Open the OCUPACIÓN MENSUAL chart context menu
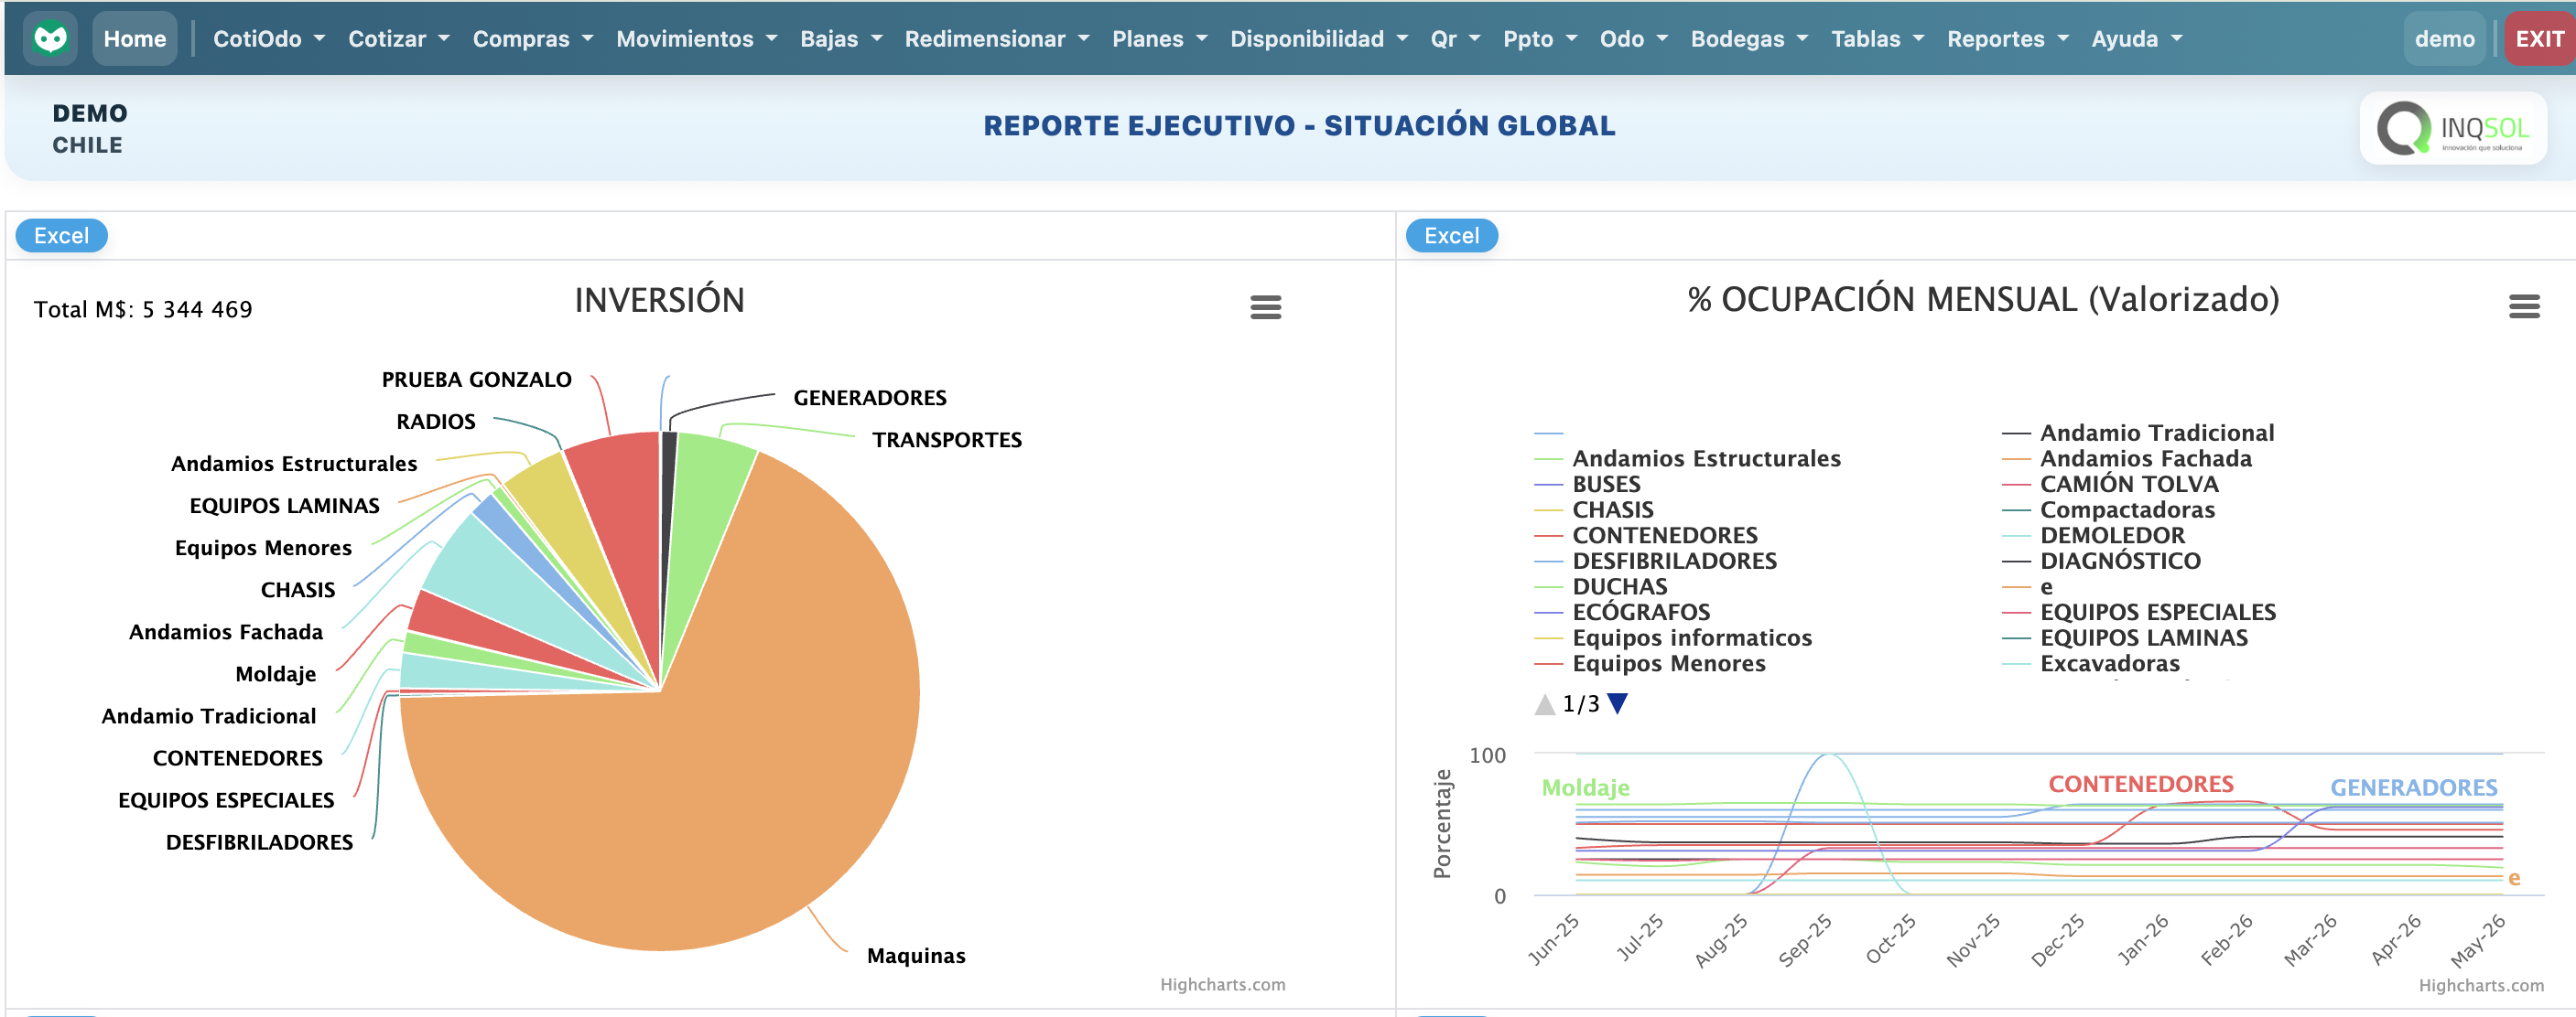The height and width of the screenshot is (1017, 2576). (x=2523, y=306)
